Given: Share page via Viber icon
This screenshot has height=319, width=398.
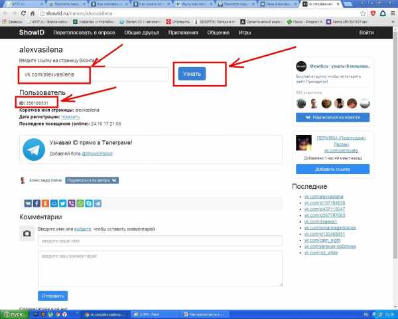Looking at the screenshot, I should [72, 203].
